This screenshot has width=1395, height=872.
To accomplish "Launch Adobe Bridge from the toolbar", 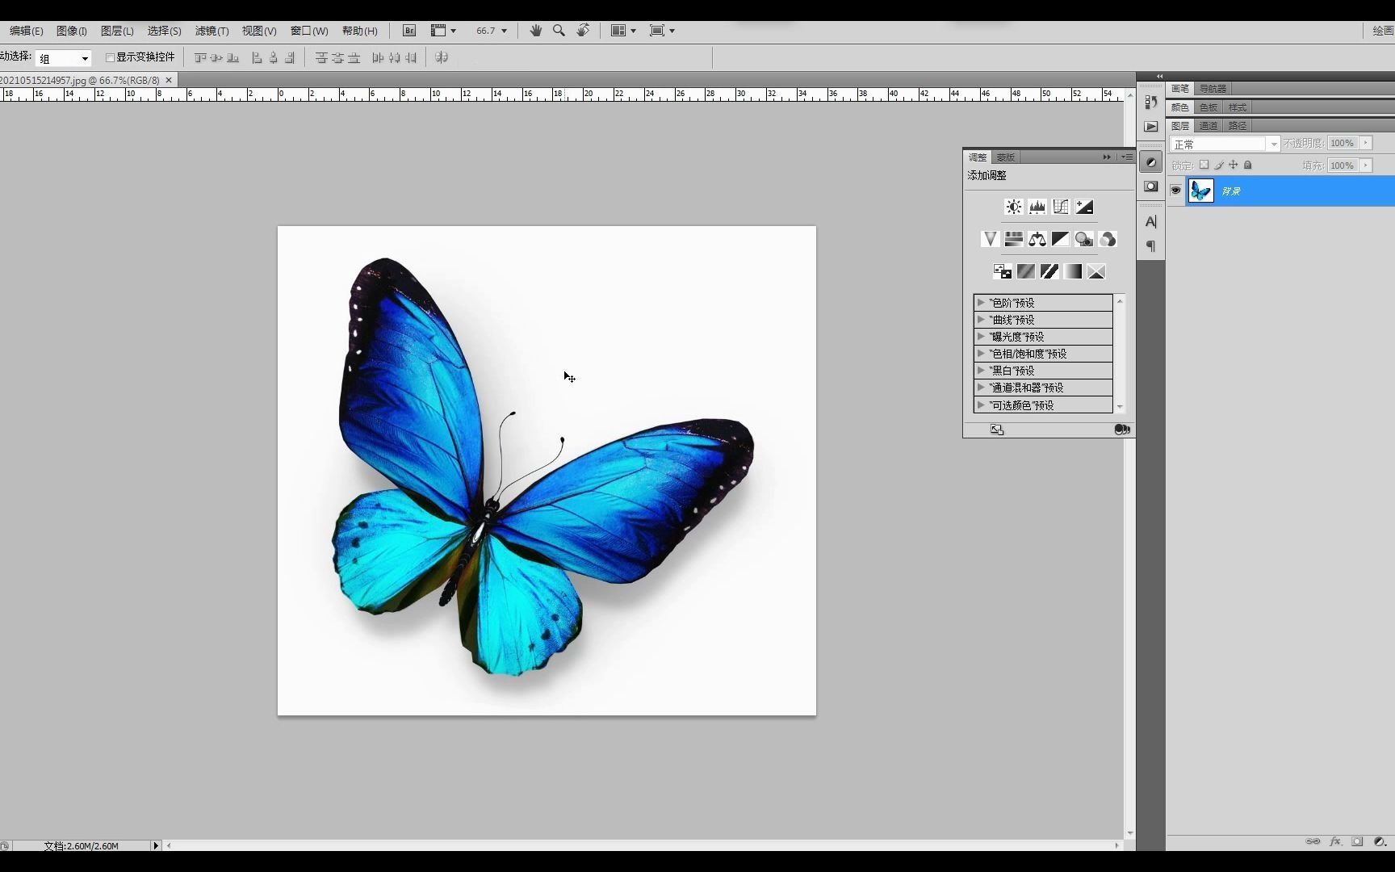I will (409, 31).
